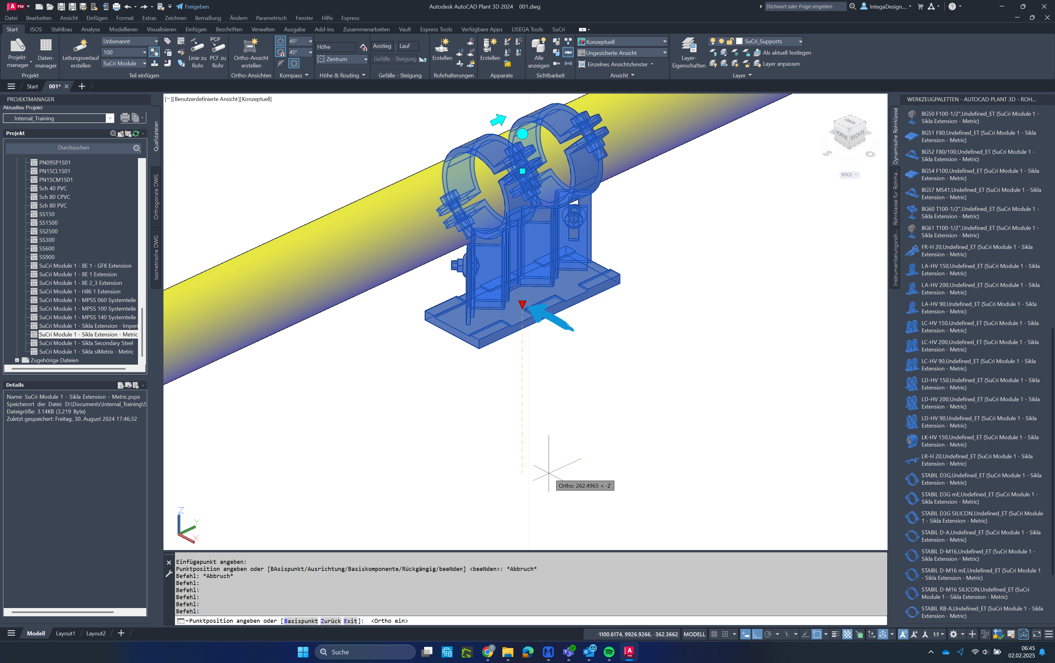Toggle transparency display in status bar
The height and width of the screenshot is (663, 1055).
click(x=847, y=634)
